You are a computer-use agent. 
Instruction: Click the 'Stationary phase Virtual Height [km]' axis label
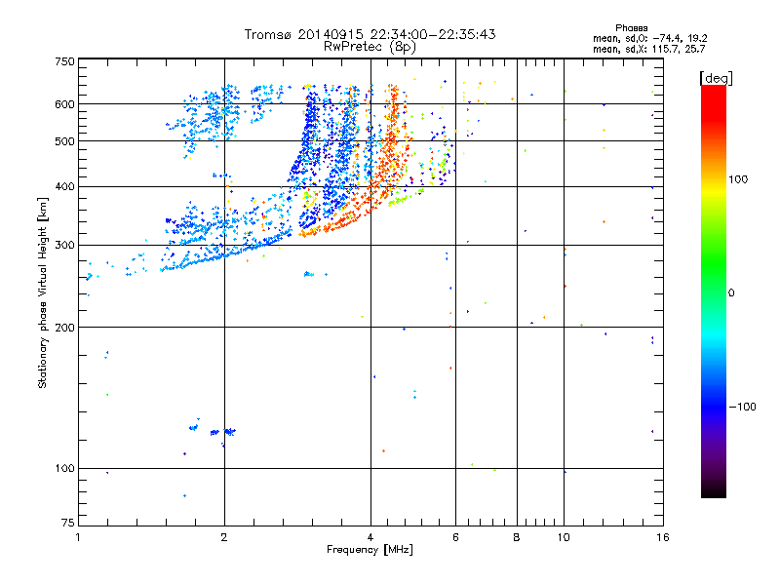click(43, 292)
